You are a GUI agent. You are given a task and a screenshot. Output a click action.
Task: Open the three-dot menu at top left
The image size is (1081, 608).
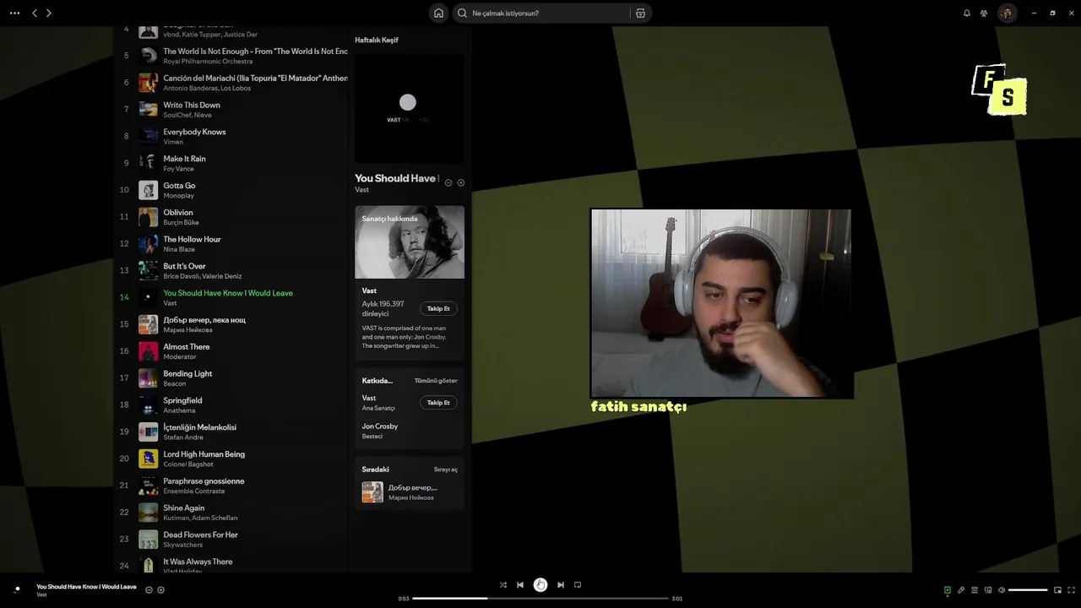click(x=14, y=13)
